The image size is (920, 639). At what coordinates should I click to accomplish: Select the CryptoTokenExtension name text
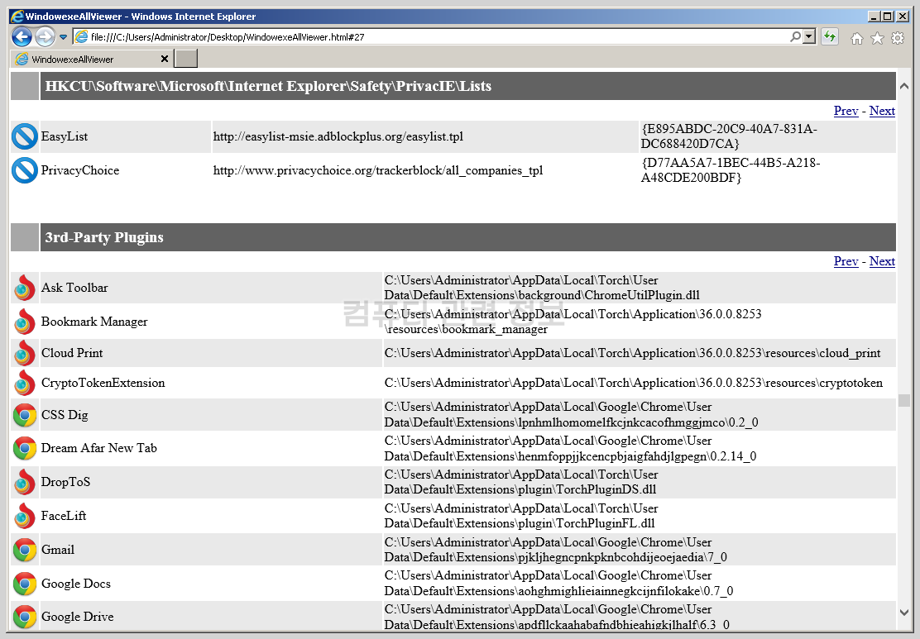point(103,383)
